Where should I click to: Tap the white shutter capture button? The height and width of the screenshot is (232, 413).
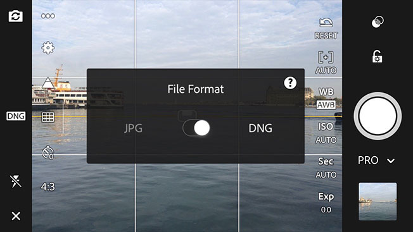click(x=378, y=116)
